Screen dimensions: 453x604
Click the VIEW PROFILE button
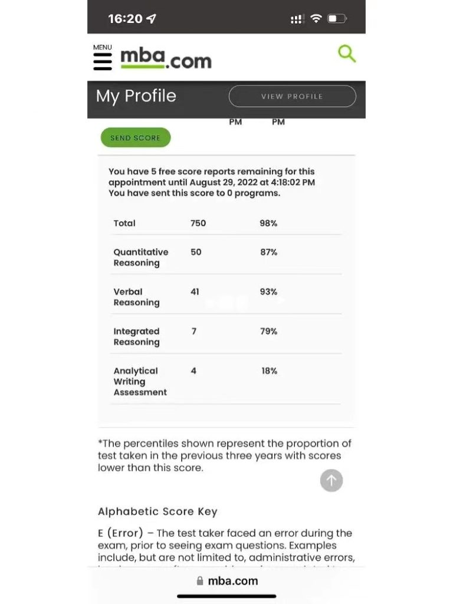point(292,96)
